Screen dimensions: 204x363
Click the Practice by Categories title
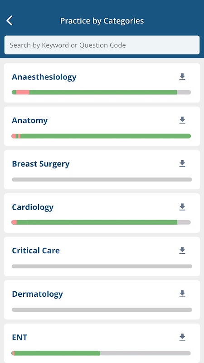click(x=102, y=21)
